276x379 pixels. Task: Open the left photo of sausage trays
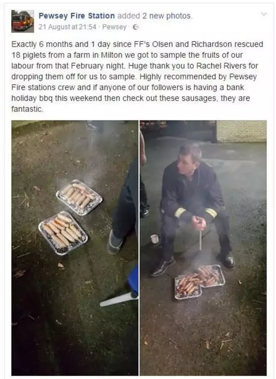click(75, 248)
